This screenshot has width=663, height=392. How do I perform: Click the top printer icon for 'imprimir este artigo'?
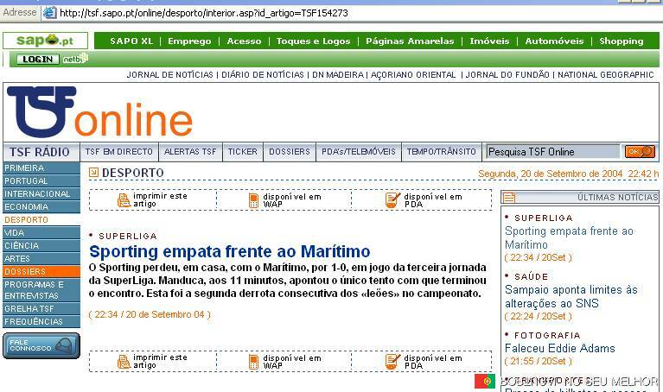tap(124, 200)
